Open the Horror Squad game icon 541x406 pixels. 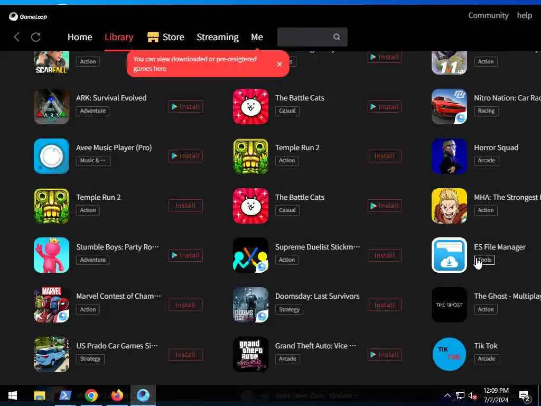pyautogui.click(x=449, y=156)
